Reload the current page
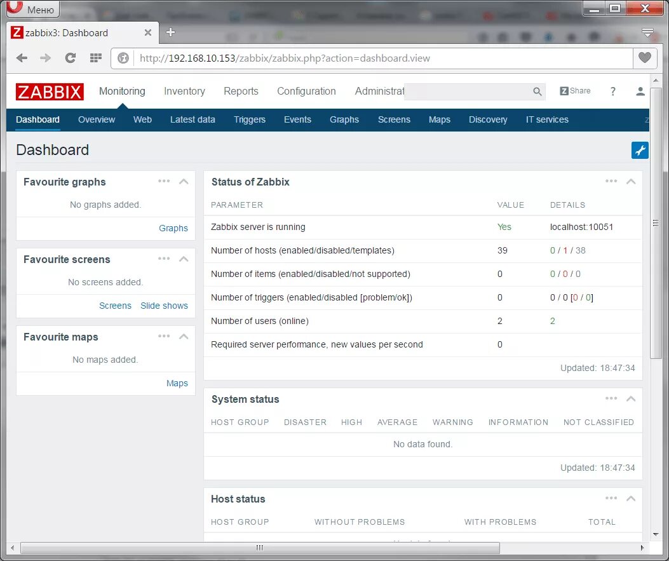Viewport: 669px width, 561px height. tap(71, 58)
